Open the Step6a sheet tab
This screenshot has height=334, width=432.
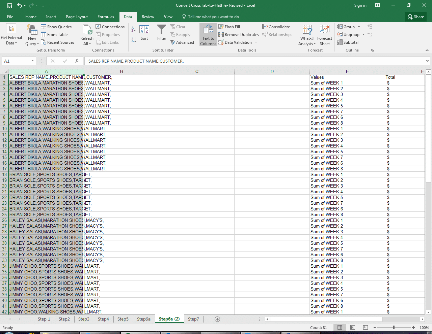[x=143, y=319]
